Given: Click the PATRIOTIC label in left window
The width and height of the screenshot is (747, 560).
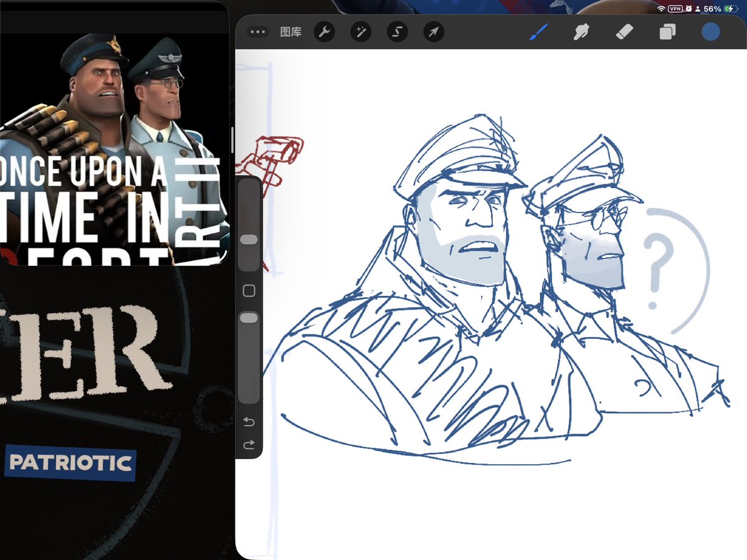Looking at the screenshot, I should pos(70,463).
